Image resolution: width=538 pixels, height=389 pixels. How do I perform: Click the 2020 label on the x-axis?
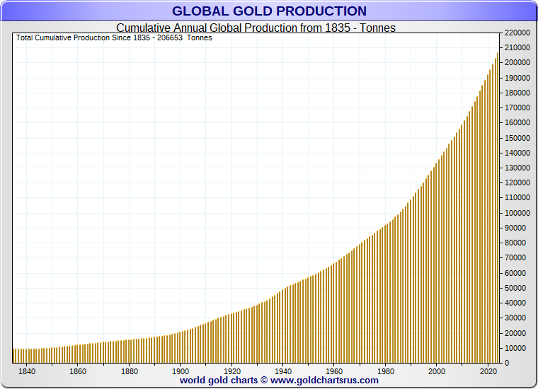pos(488,371)
